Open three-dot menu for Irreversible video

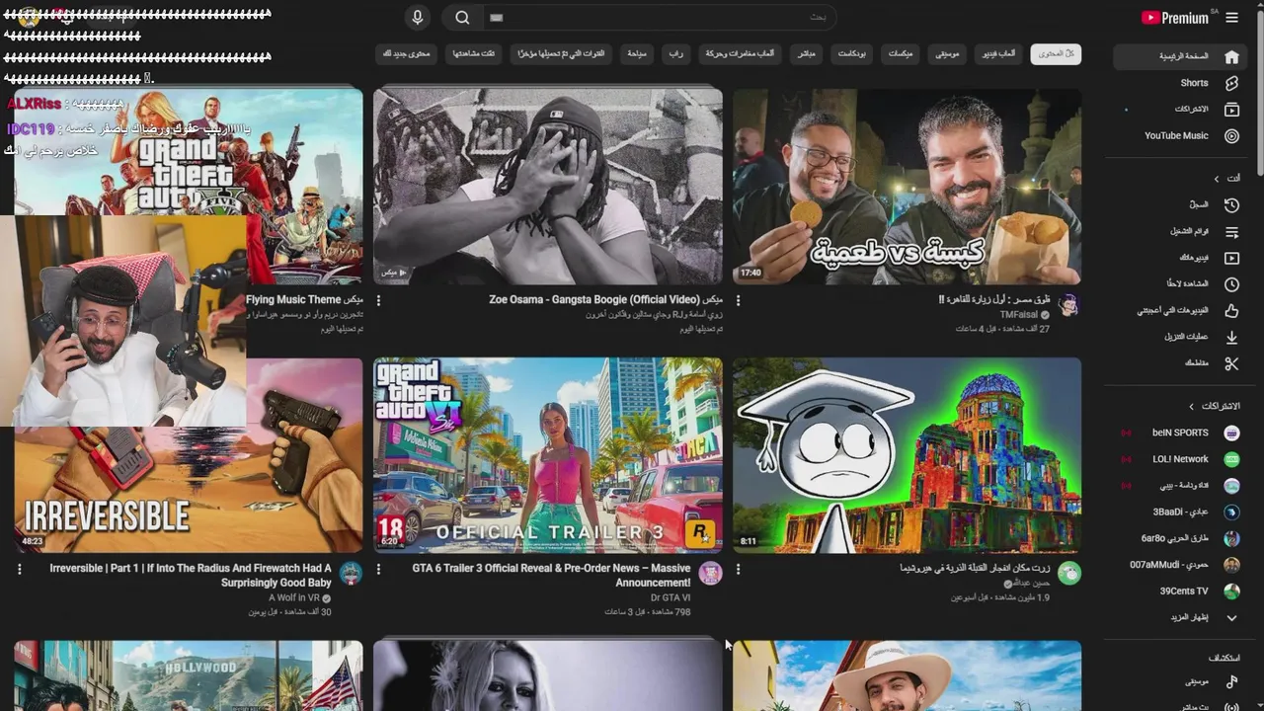pyautogui.click(x=19, y=569)
